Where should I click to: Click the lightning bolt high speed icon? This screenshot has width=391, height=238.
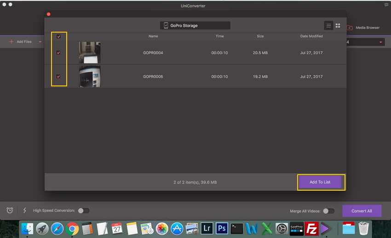tap(25, 210)
